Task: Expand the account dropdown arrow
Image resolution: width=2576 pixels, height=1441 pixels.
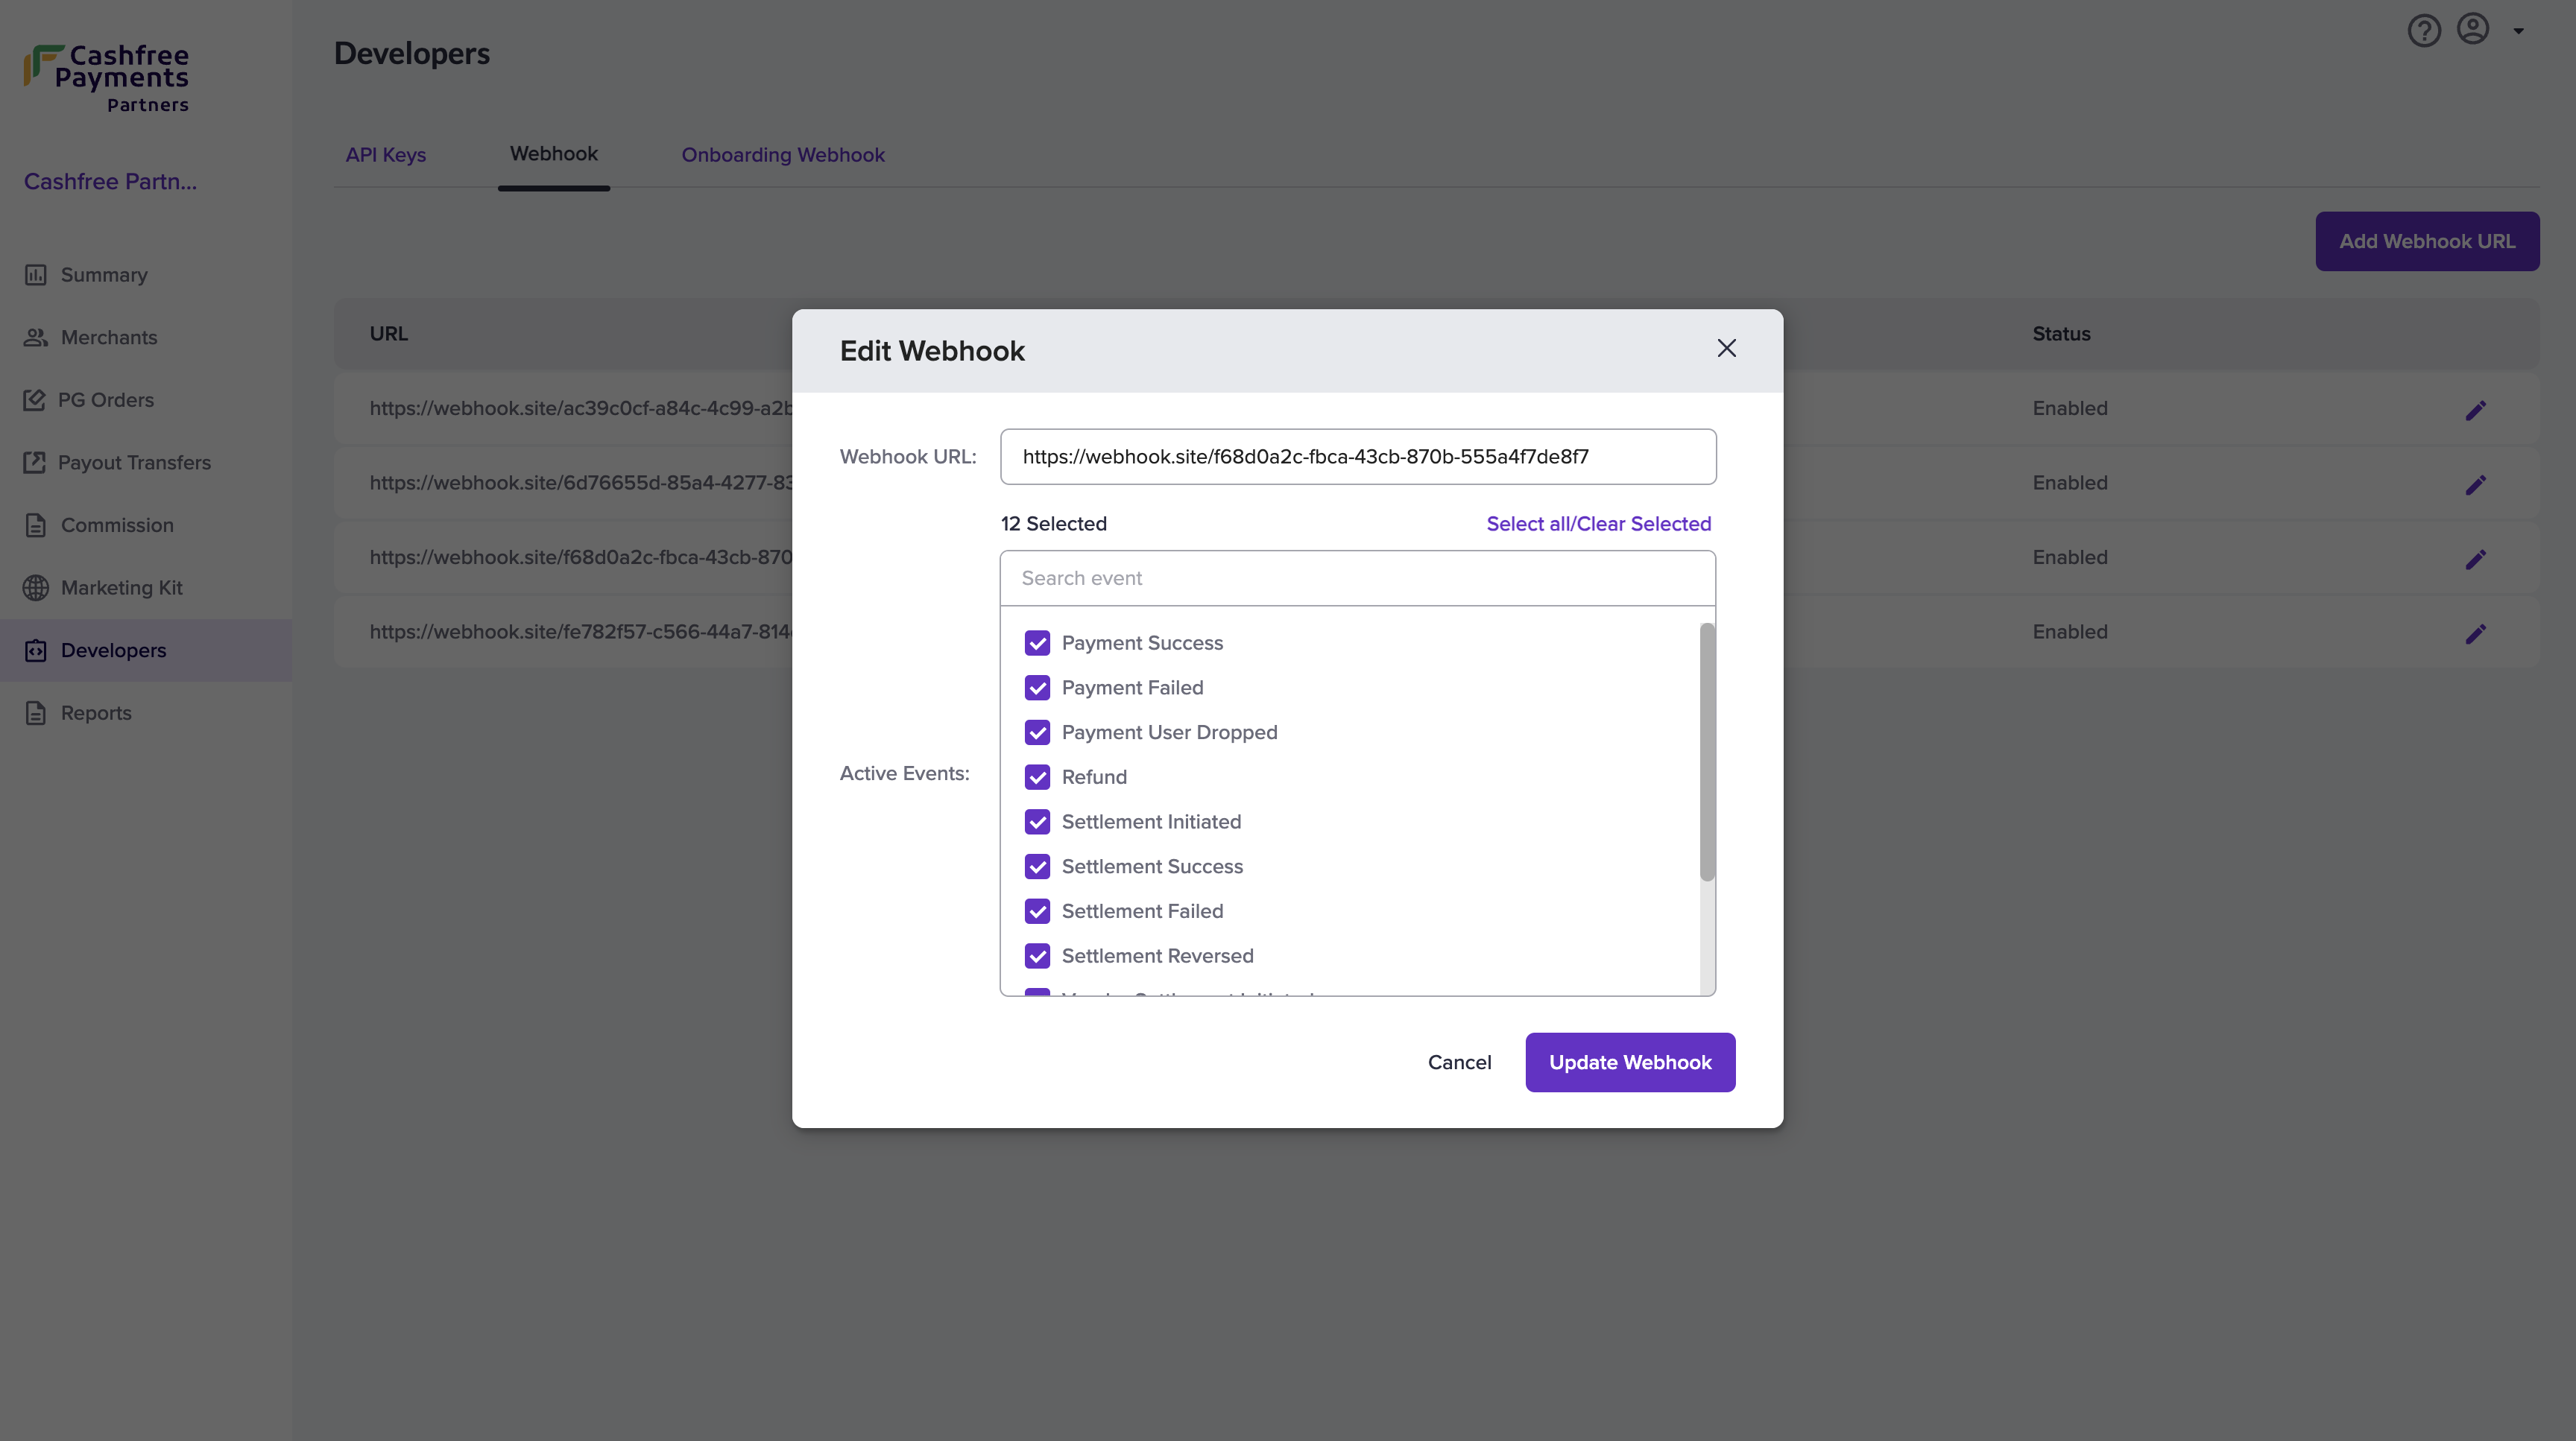Action: (2518, 31)
